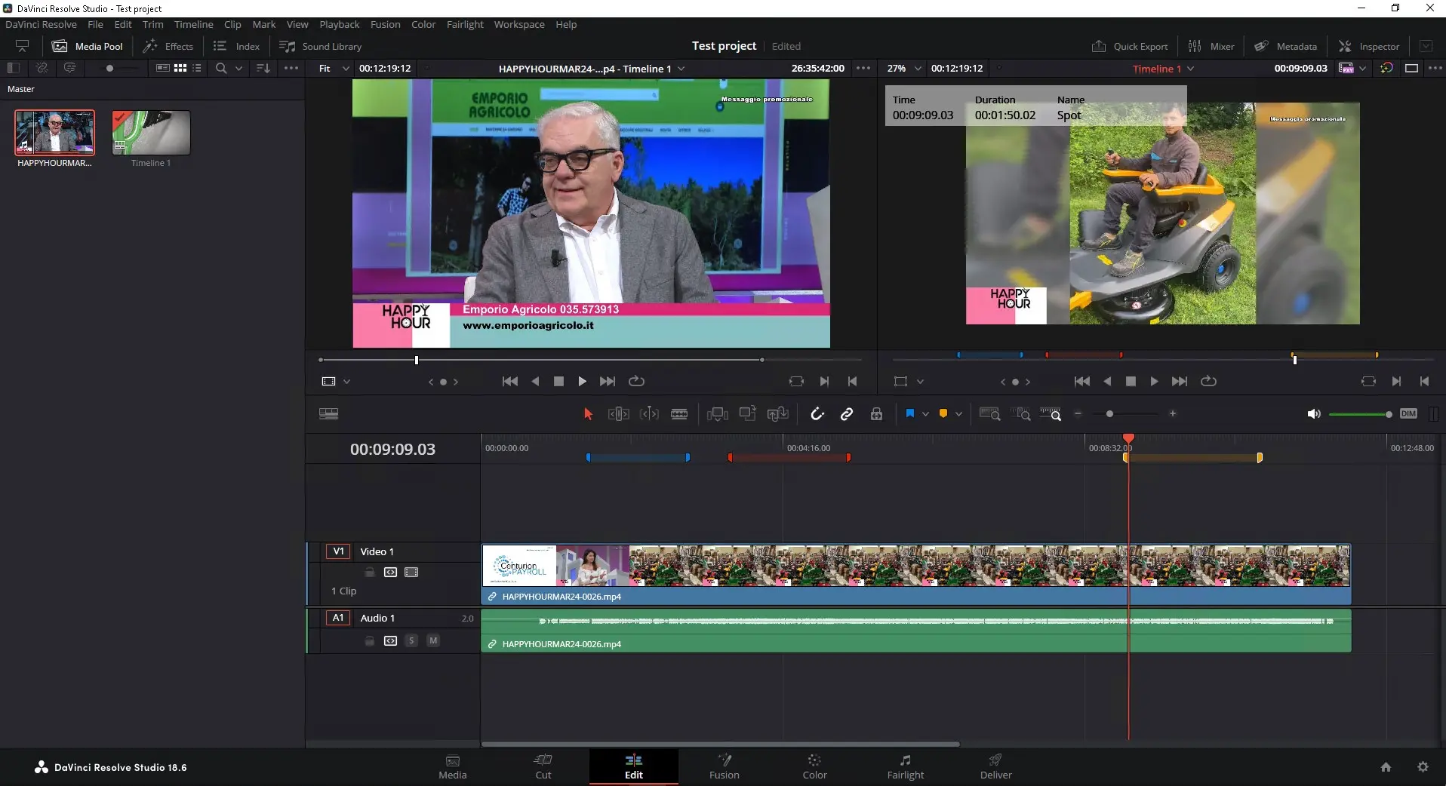
Task: Select the HAPPYHOURMAR media pool thumbnail
Action: pos(54,133)
